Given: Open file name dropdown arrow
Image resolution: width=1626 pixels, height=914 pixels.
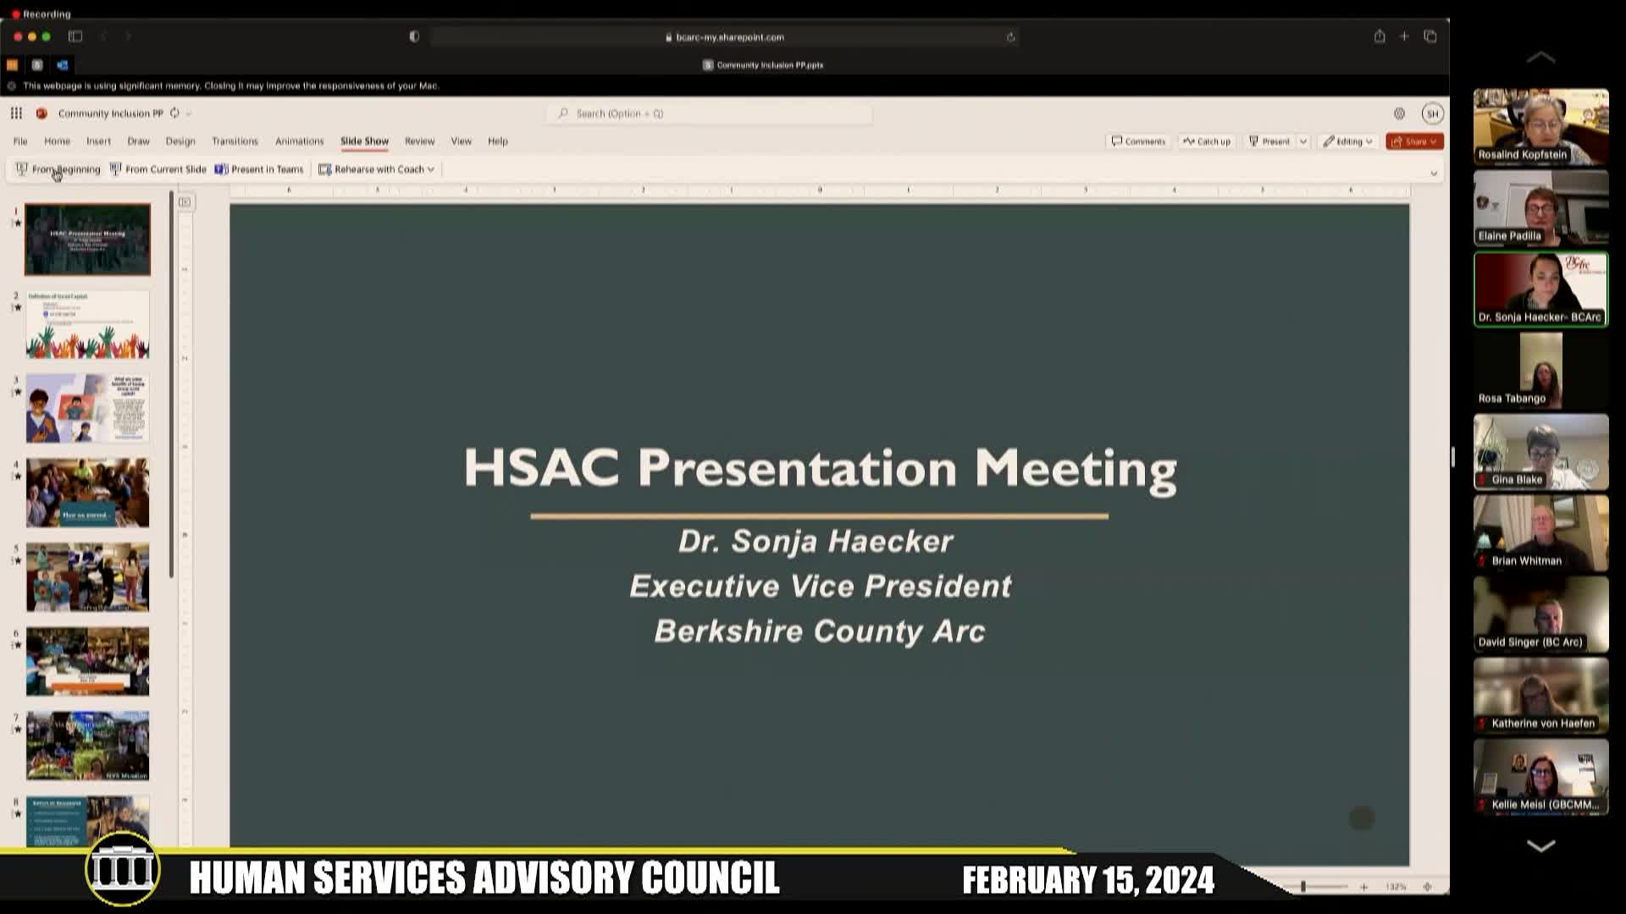Looking at the screenshot, I should tap(189, 113).
